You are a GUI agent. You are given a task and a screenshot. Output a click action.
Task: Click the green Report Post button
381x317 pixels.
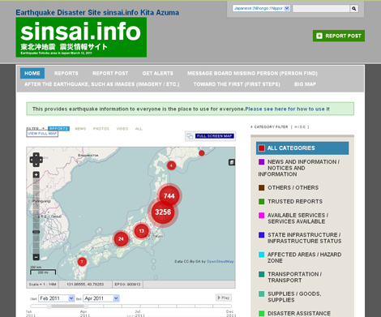point(339,36)
